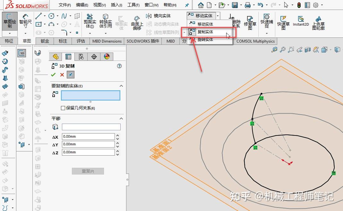Cancel 3D Copy with red X
This screenshot has height=211, width=343.
point(62,75)
